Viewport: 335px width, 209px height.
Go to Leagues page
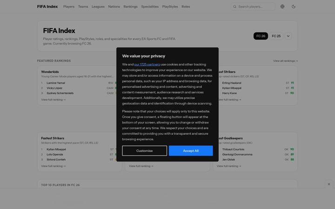(x=98, y=7)
